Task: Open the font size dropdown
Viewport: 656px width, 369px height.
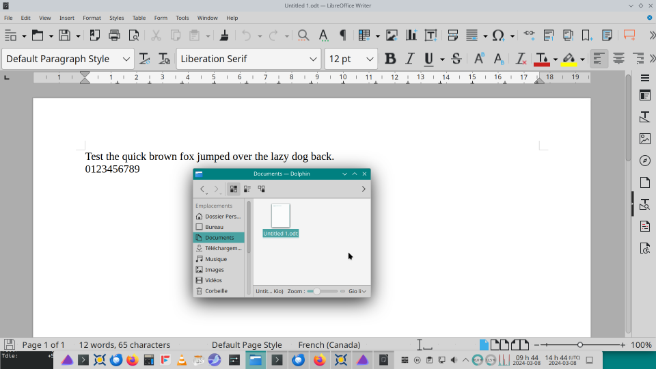Action: click(x=370, y=59)
